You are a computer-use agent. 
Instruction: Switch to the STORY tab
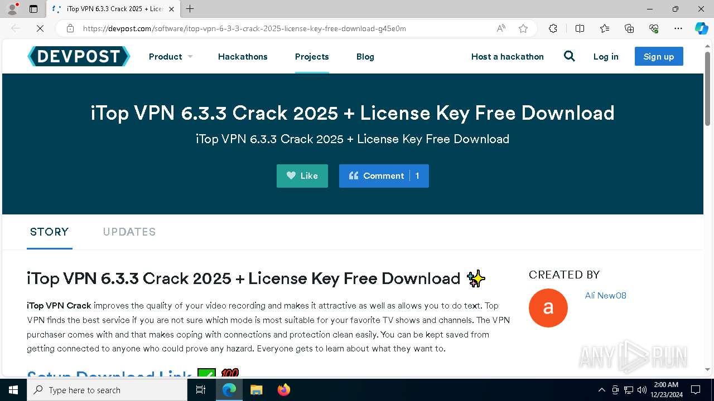tap(50, 232)
